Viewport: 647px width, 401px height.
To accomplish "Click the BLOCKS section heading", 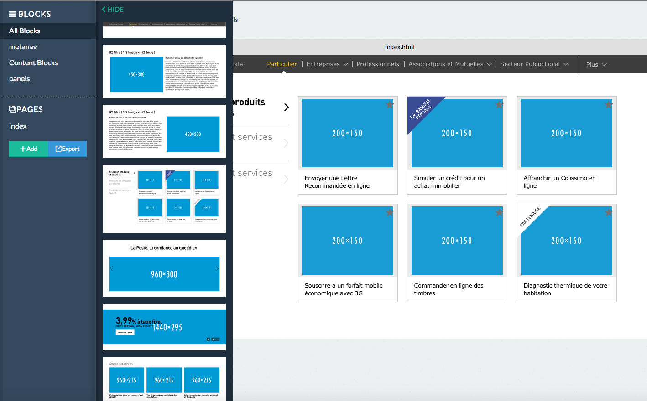I will pos(30,14).
